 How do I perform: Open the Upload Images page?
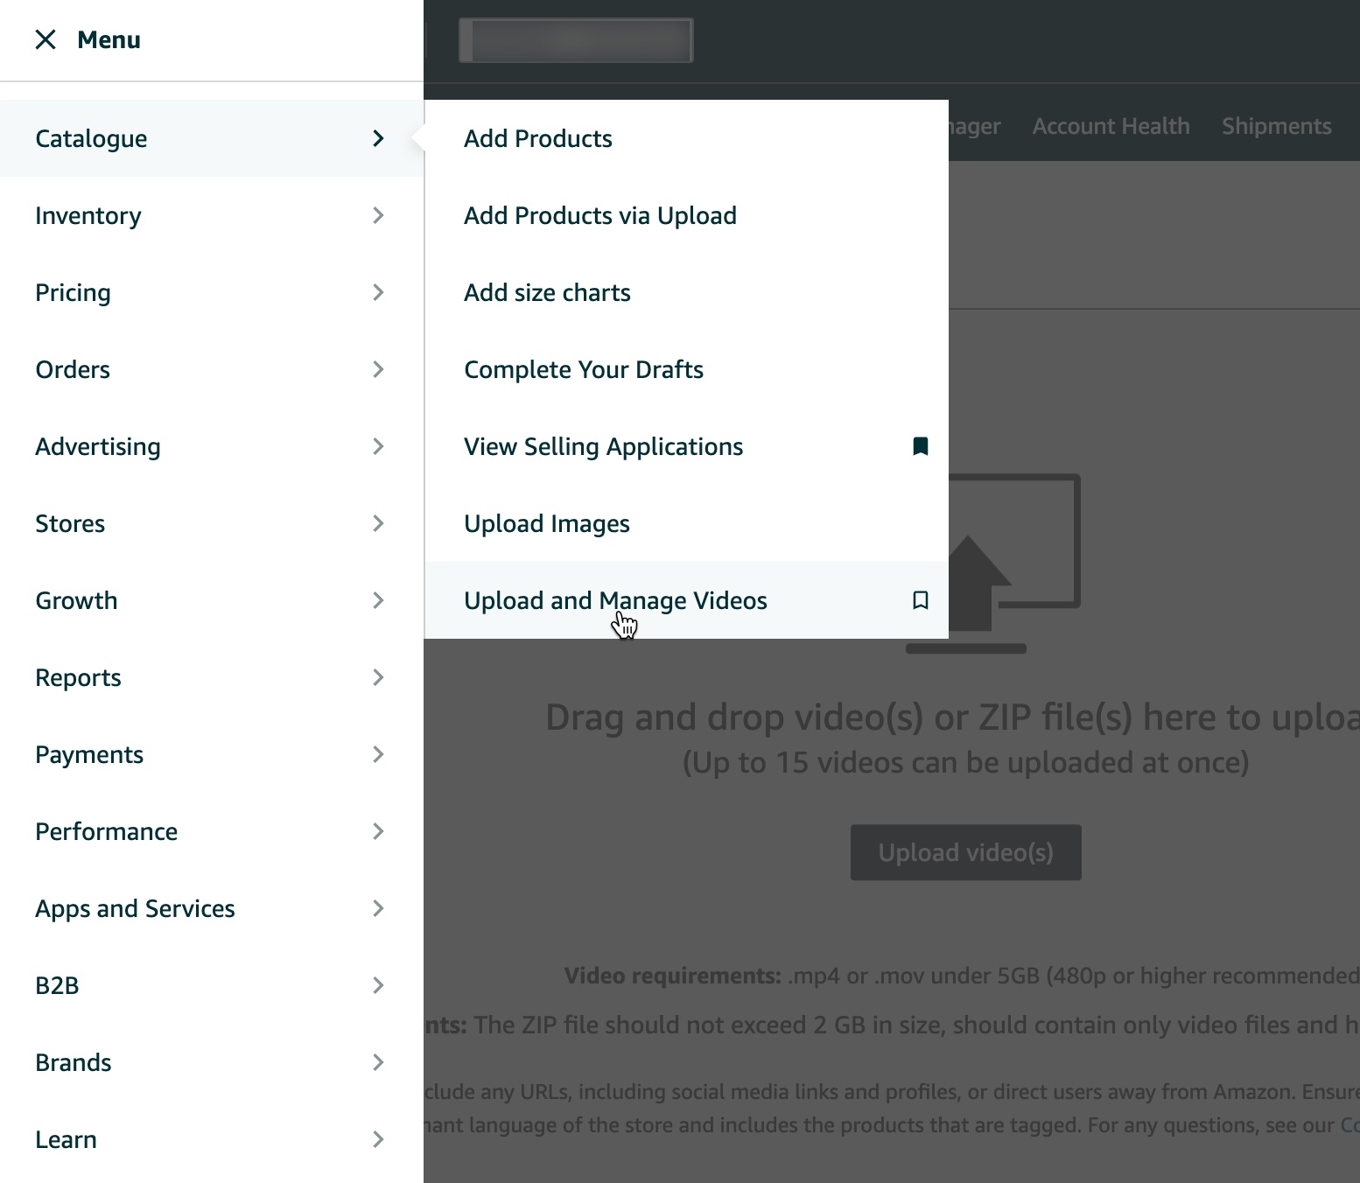[x=547, y=523]
